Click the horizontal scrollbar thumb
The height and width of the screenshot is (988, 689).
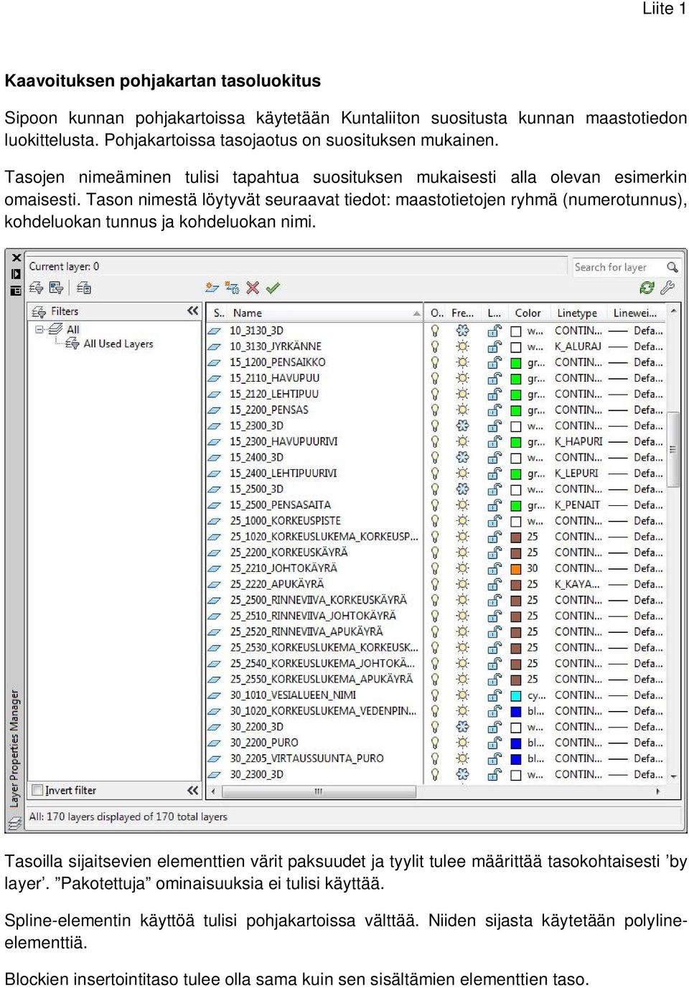point(319,792)
